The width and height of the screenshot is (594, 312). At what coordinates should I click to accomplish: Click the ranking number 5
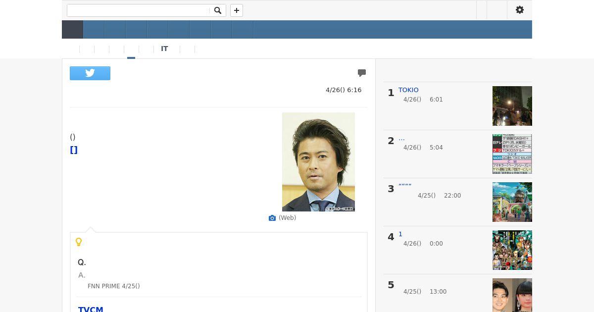pos(391,285)
